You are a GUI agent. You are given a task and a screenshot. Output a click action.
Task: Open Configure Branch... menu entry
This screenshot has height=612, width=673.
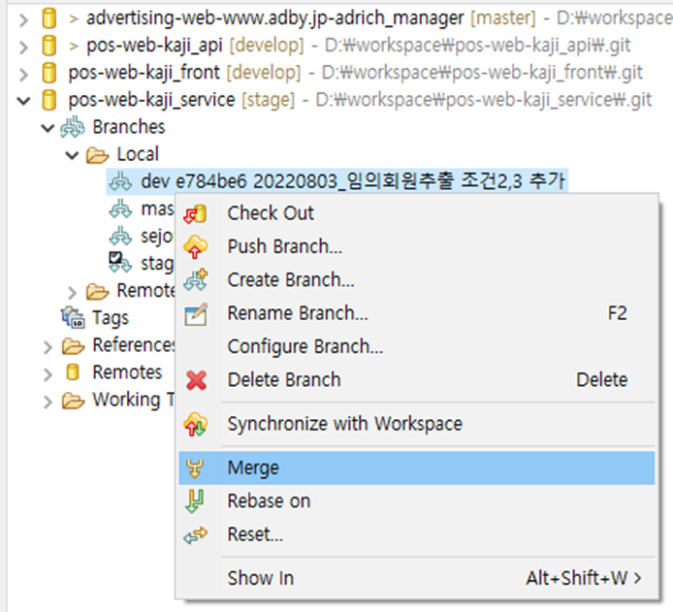pos(416,347)
